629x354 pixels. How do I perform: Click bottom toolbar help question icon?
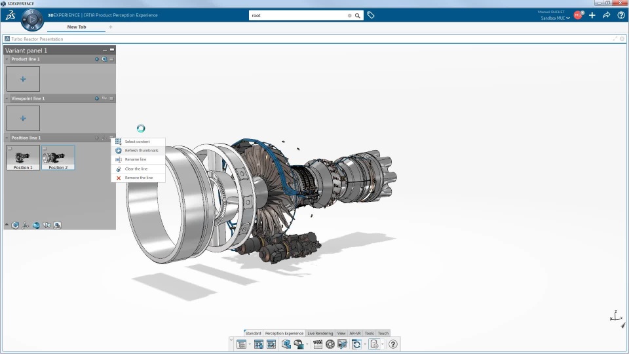tap(393, 344)
